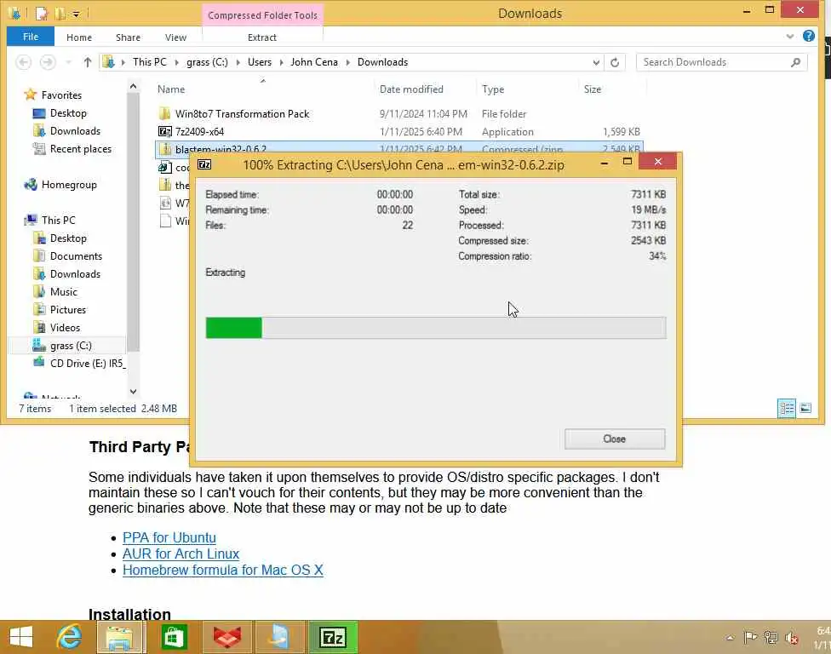Screen dimensions: 831x654
Task: Click the Action Center flag tray icon
Action: 749,638
